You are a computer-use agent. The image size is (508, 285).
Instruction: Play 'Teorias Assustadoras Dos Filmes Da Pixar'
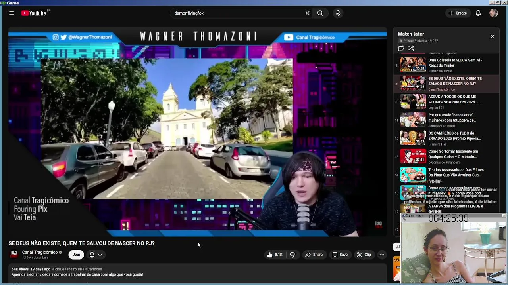pos(456,172)
